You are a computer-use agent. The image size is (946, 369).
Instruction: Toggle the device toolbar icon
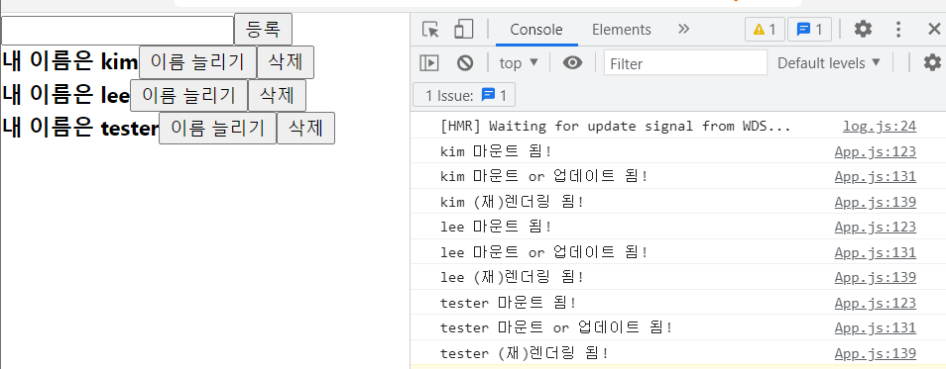[x=463, y=29]
